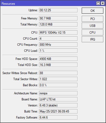Close the Resources window
106x123 pixels.
[x=103, y=3]
